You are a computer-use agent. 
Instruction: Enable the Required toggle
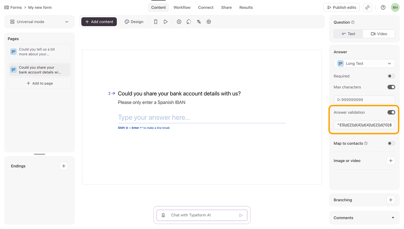coord(391,76)
